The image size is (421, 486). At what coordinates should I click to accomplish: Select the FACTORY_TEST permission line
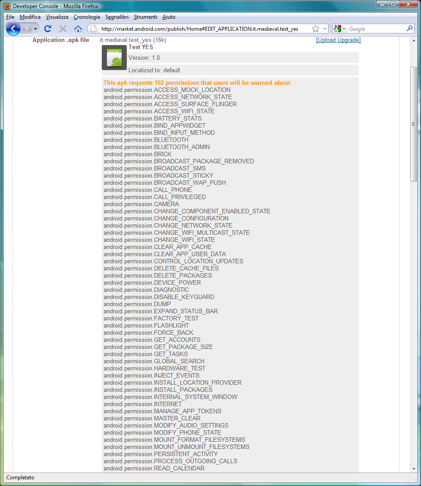[x=151, y=318]
